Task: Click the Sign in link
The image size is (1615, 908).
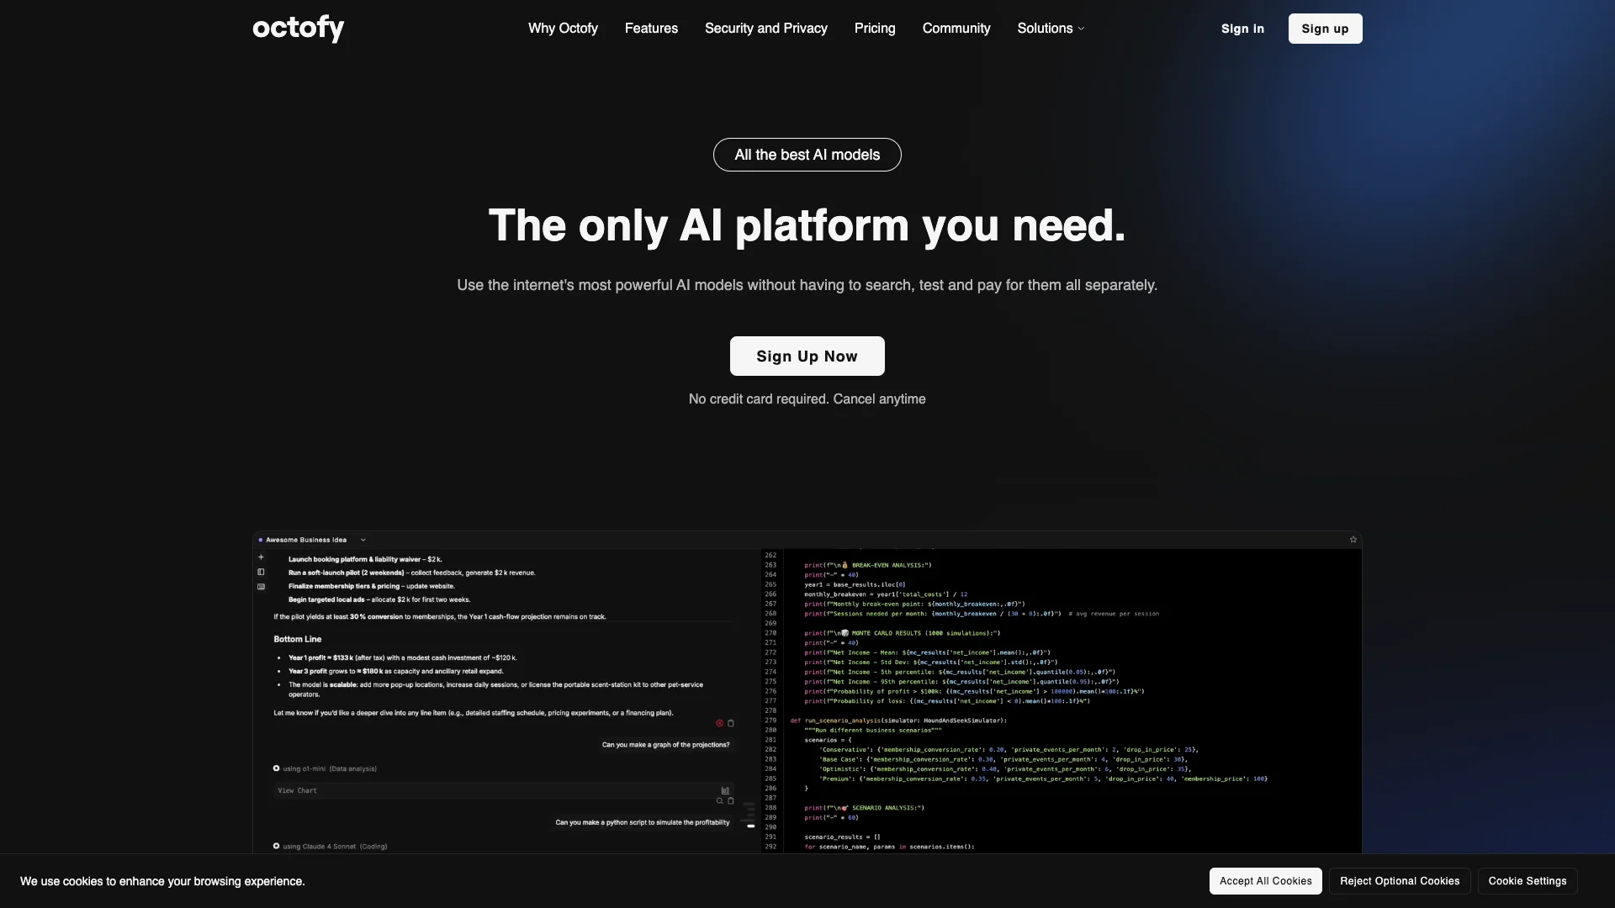Action: tap(1242, 29)
